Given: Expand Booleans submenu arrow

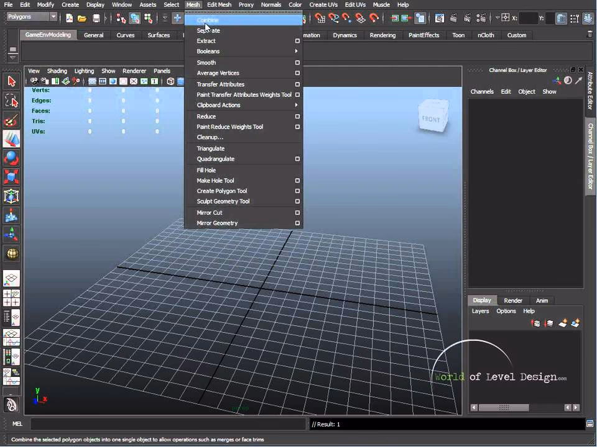Looking at the screenshot, I should pos(296,51).
